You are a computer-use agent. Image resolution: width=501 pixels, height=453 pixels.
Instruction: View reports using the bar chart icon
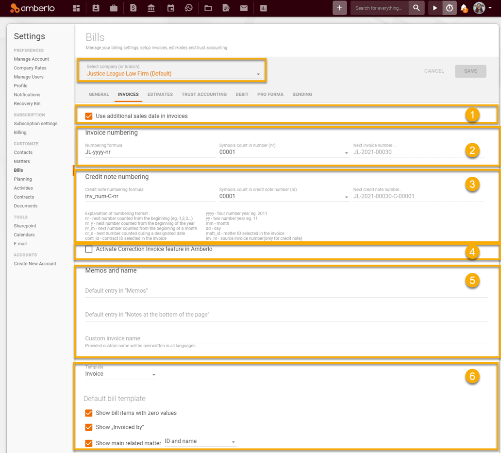tap(263, 8)
